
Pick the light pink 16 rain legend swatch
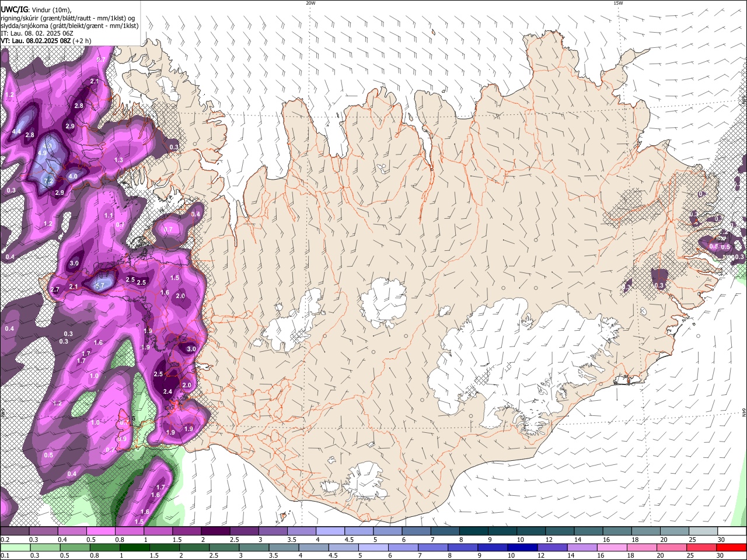click(612, 548)
